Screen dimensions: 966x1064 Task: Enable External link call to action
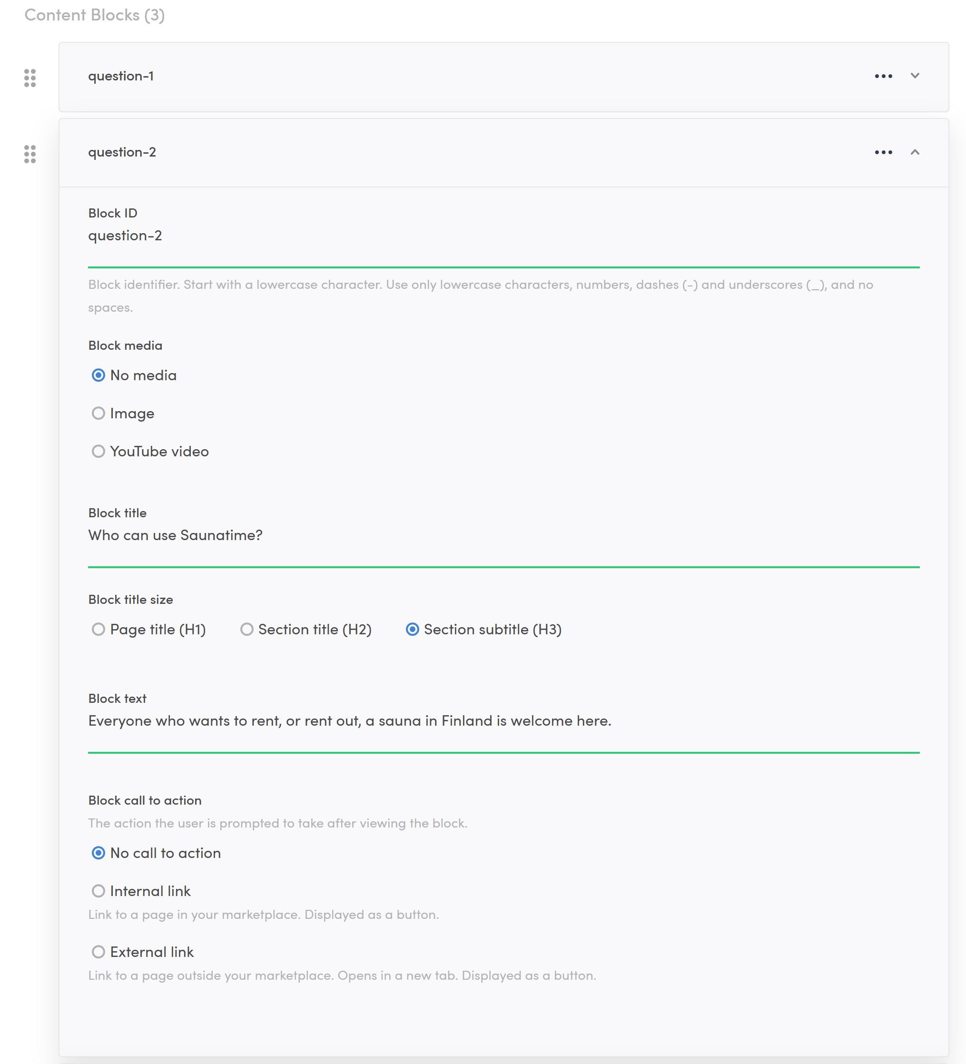point(98,952)
